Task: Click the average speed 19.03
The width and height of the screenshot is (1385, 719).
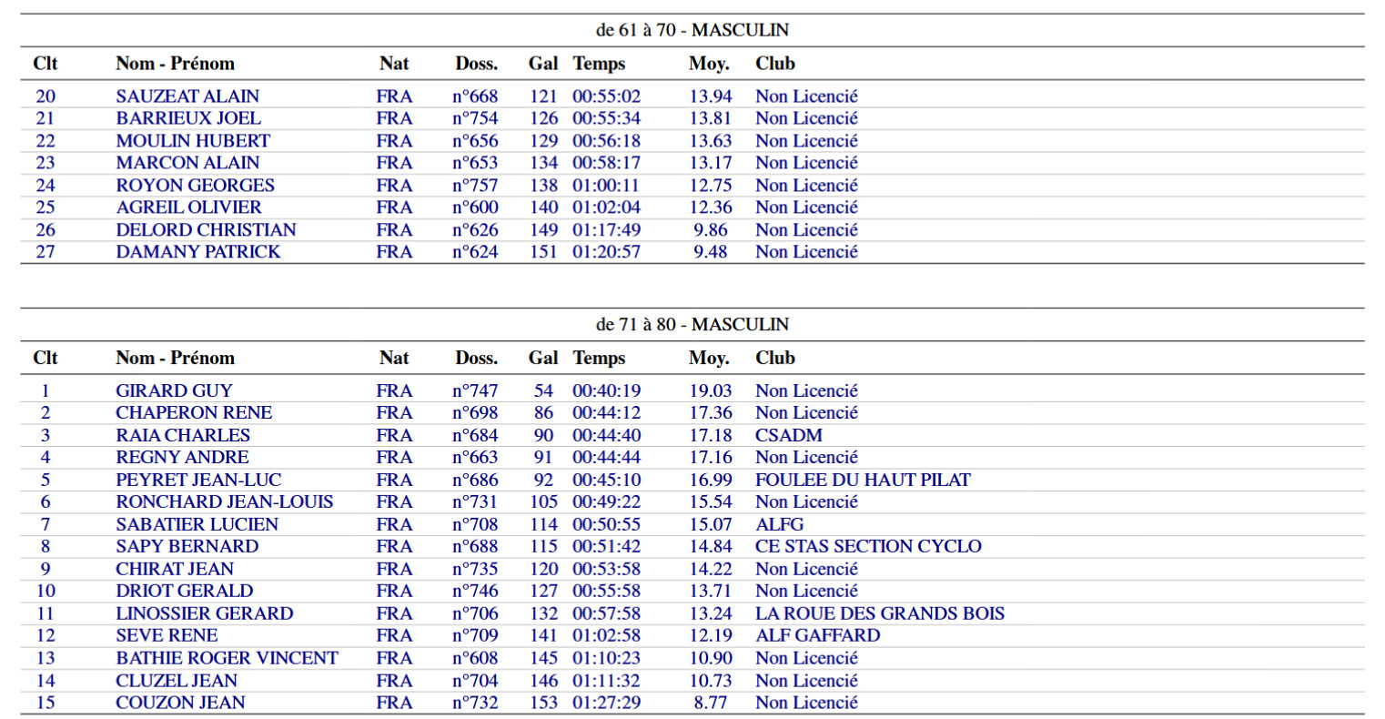Action: pos(710,391)
